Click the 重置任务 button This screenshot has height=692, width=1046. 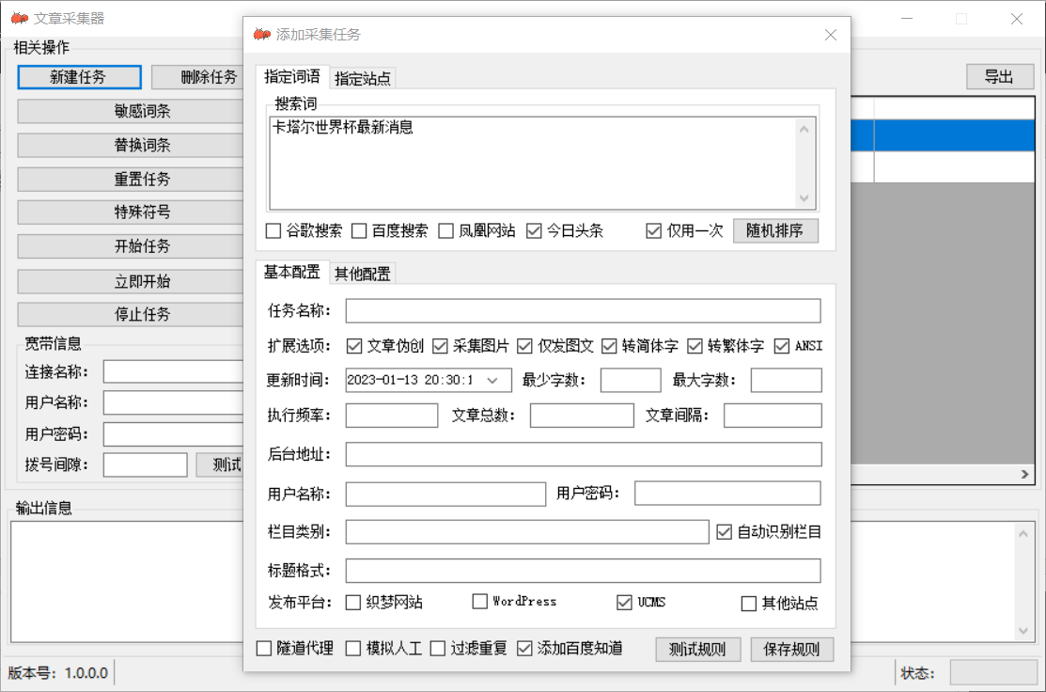click(x=131, y=179)
